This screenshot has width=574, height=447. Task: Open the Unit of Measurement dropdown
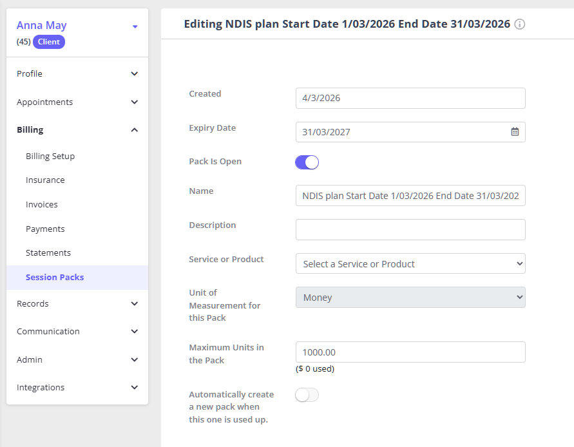(410, 298)
